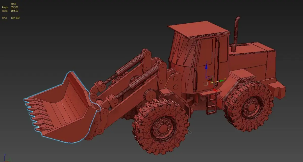Click the 'Verts: 18 519' statistic text
The width and height of the screenshot is (303, 162).
(x=10, y=11)
